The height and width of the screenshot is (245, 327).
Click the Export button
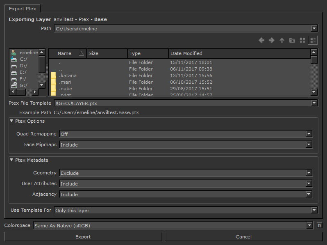tap(83, 237)
